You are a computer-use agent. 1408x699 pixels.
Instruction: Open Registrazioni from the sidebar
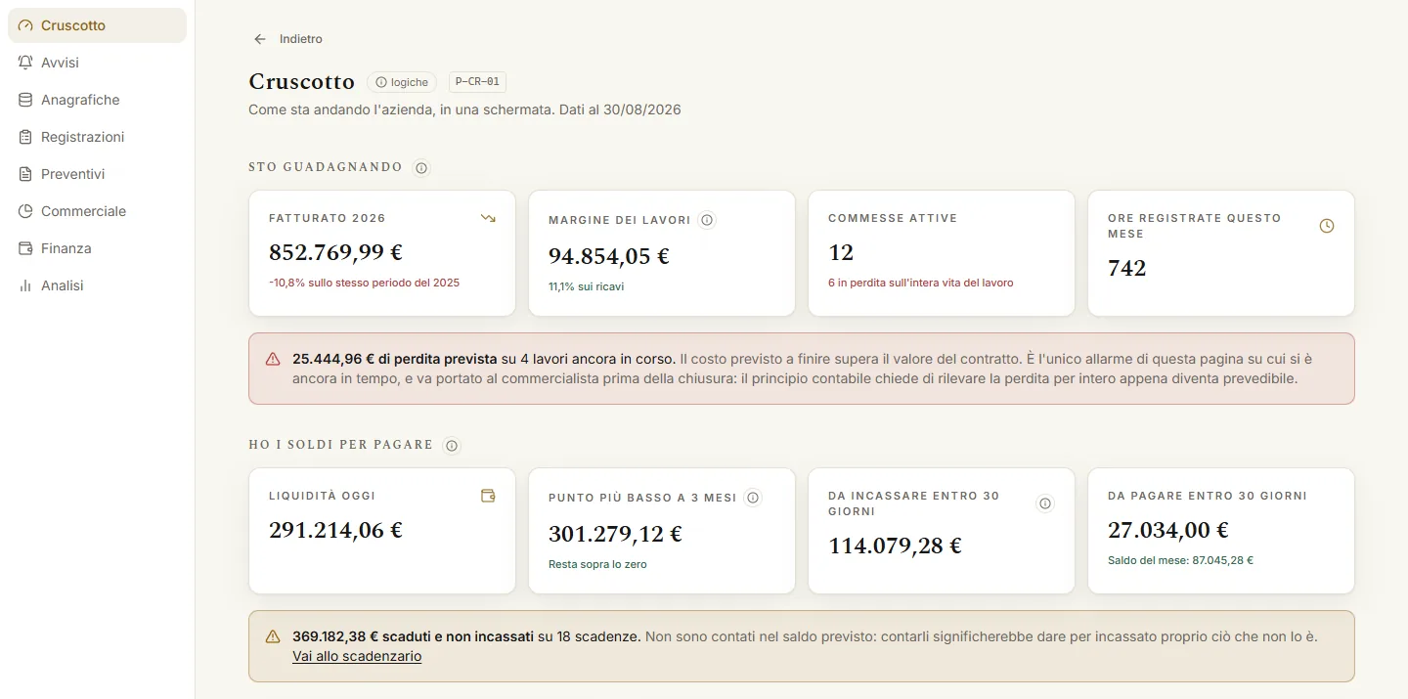[97, 137]
